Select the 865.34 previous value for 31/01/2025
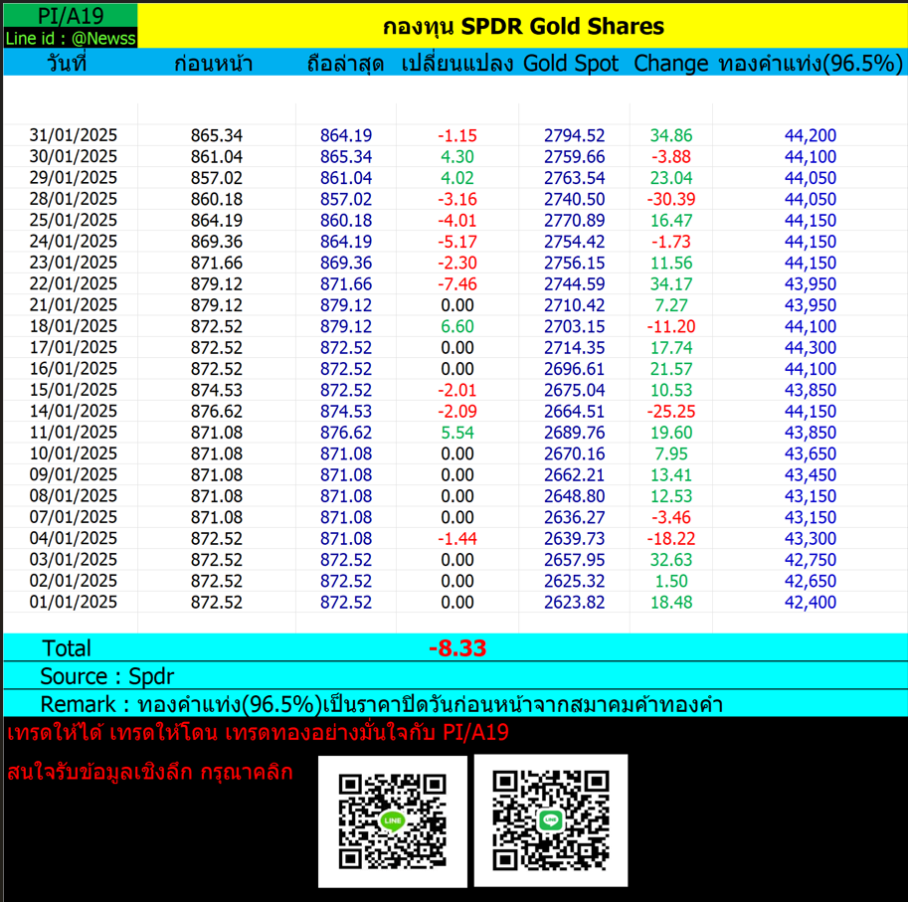Viewport: 908px width, 902px height. (217, 135)
